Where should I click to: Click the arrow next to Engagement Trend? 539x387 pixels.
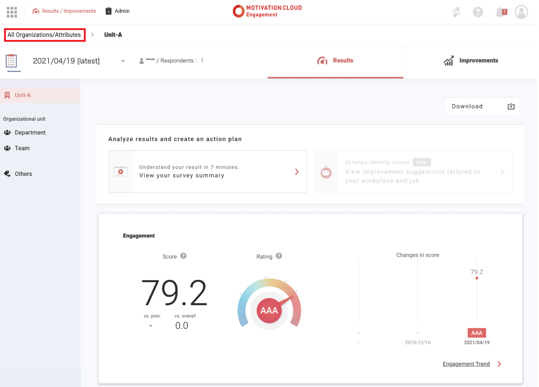pyautogui.click(x=499, y=364)
